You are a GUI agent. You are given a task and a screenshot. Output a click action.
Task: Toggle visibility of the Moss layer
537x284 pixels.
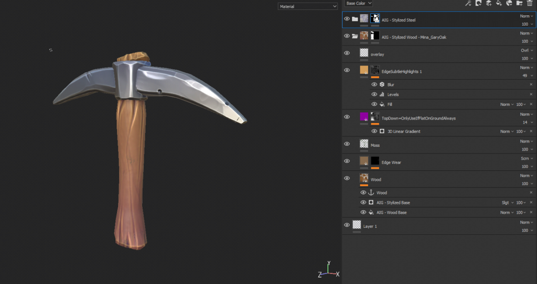[x=347, y=144]
